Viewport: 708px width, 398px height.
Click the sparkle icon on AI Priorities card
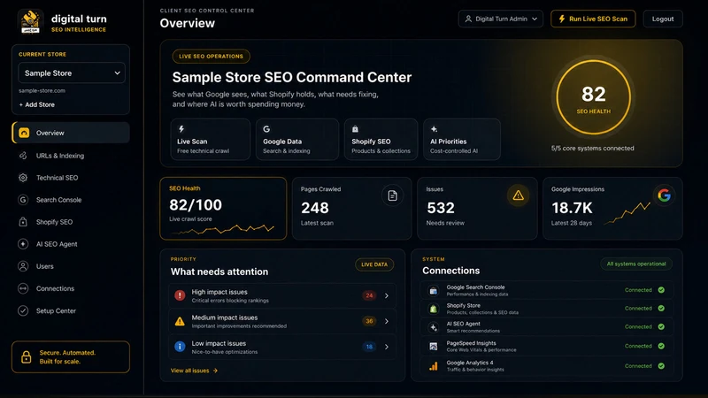(x=434, y=129)
